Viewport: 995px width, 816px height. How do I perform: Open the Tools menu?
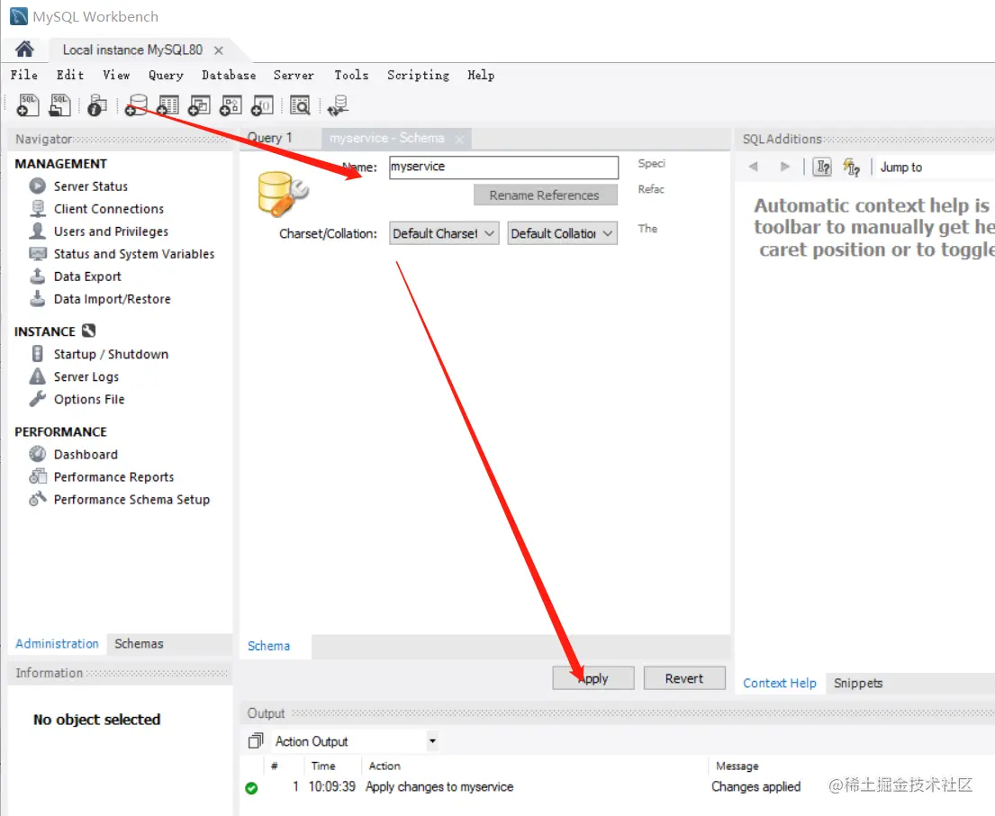pos(351,75)
